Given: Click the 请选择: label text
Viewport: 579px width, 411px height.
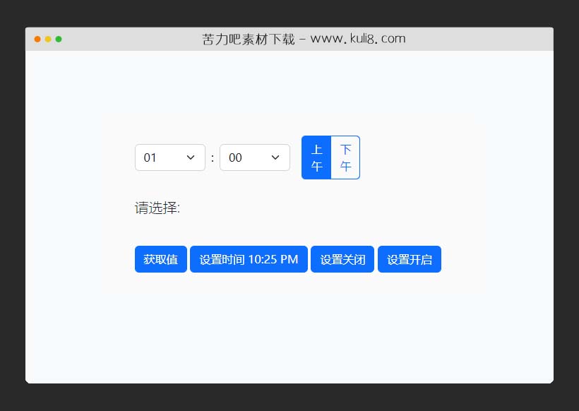Looking at the screenshot, I should (x=157, y=208).
